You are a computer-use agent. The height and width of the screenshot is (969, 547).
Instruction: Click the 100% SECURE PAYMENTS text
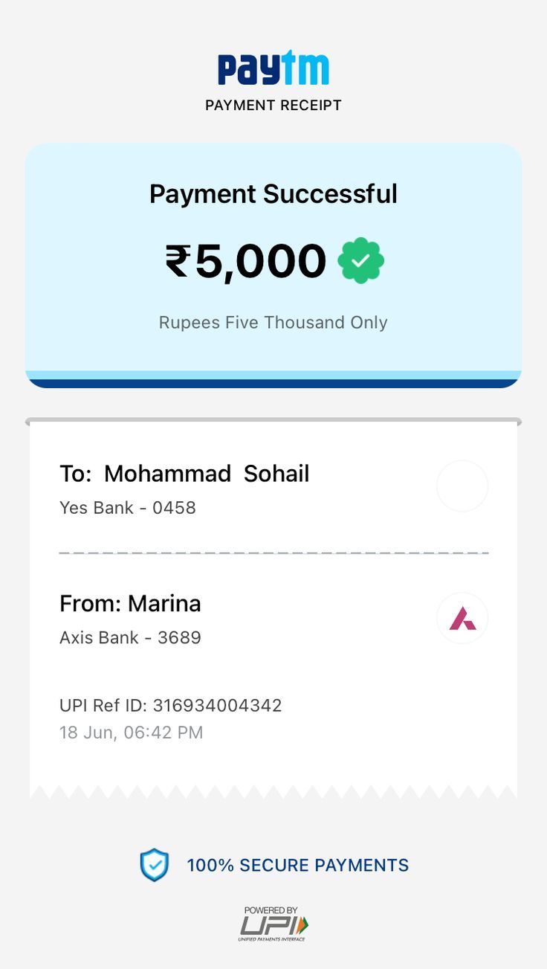point(297,866)
